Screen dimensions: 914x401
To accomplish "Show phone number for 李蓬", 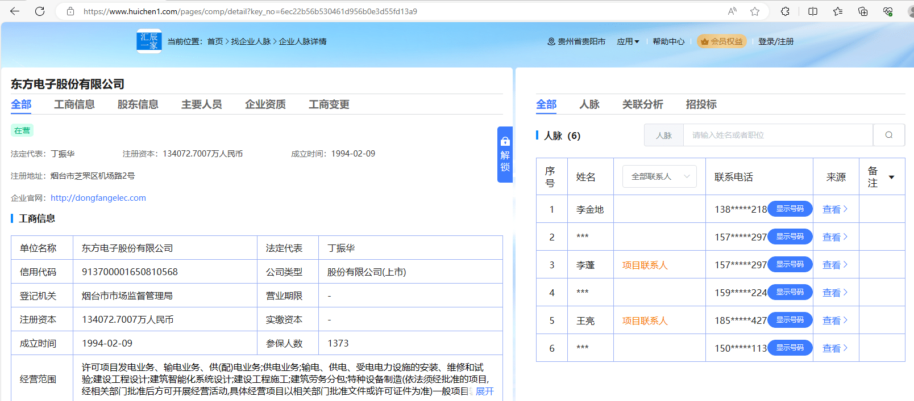I will point(790,264).
